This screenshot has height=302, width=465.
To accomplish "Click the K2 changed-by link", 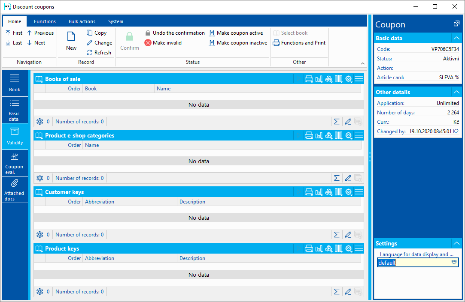I will 456,132.
